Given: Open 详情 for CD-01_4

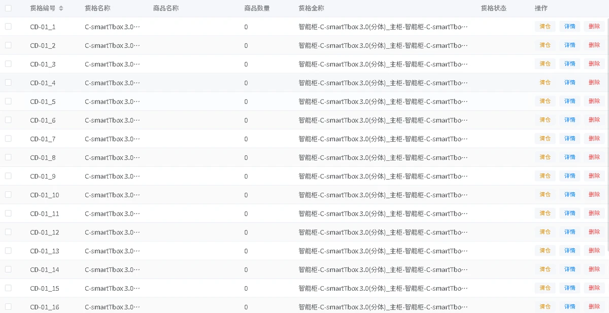Looking at the screenshot, I should coord(570,83).
